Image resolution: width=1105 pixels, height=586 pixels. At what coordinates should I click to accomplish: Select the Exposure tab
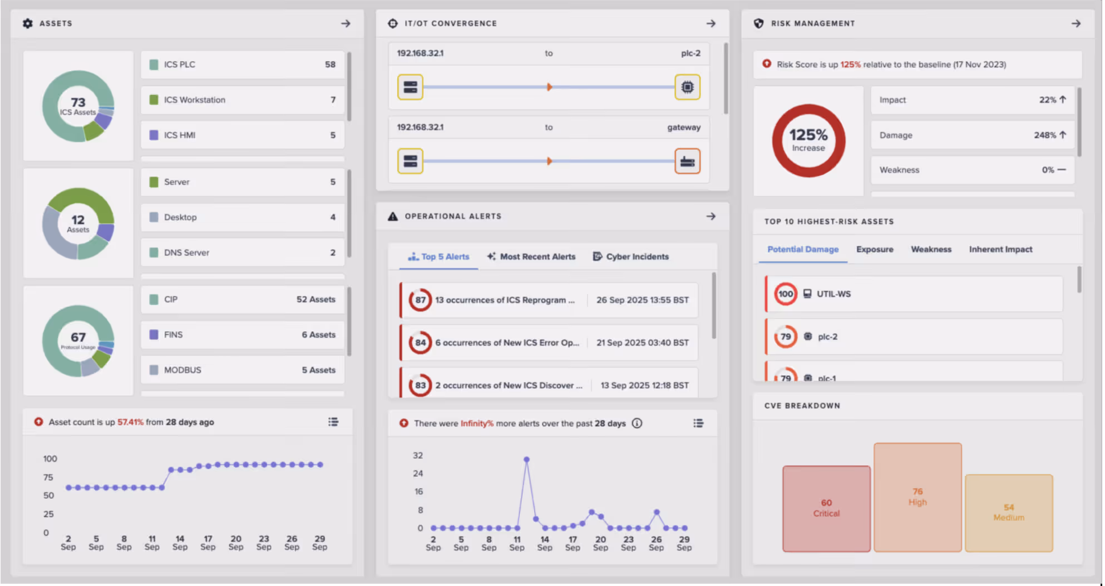point(875,249)
